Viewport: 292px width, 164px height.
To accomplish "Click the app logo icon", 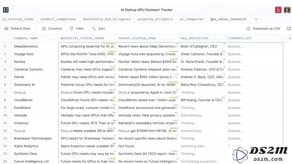I will click(6, 10).
